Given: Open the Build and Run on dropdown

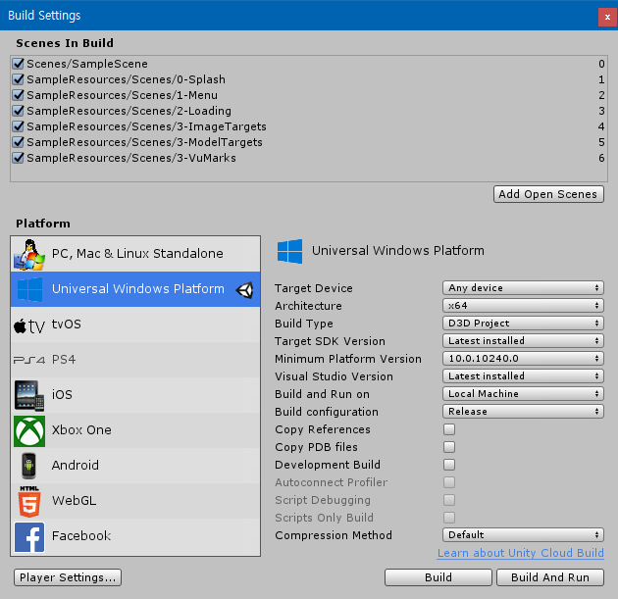Looking at the screenshot, I should coord(523,394).
